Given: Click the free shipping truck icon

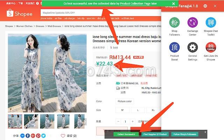Looking at the screenshot, I should (x=118, y=83).
